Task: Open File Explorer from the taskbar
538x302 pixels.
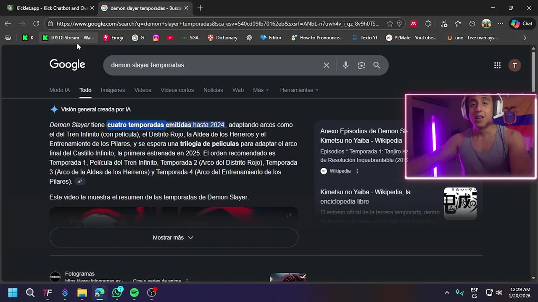Action: 82,292
